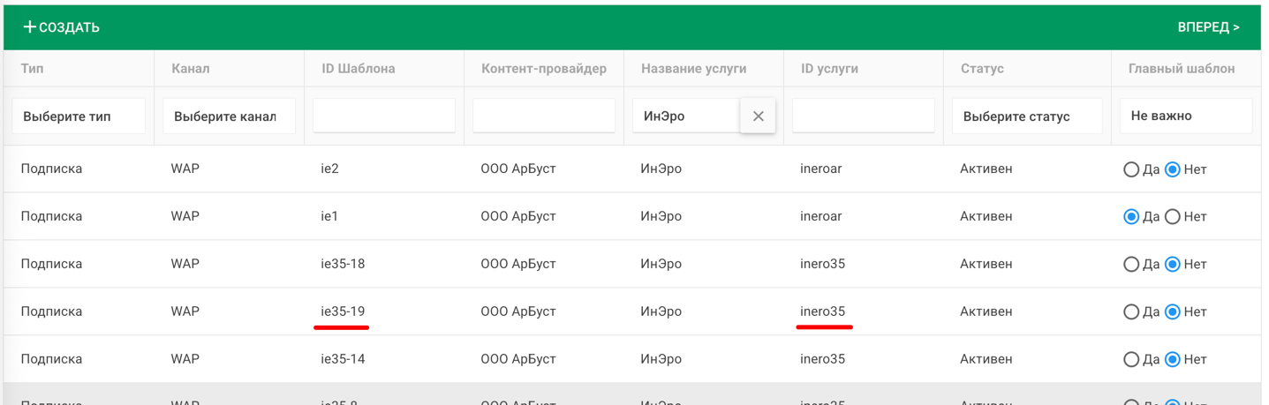Click the Контент-провайдер filter input
The width and height of the screenshot is (1269, 405).
point(543,116)
